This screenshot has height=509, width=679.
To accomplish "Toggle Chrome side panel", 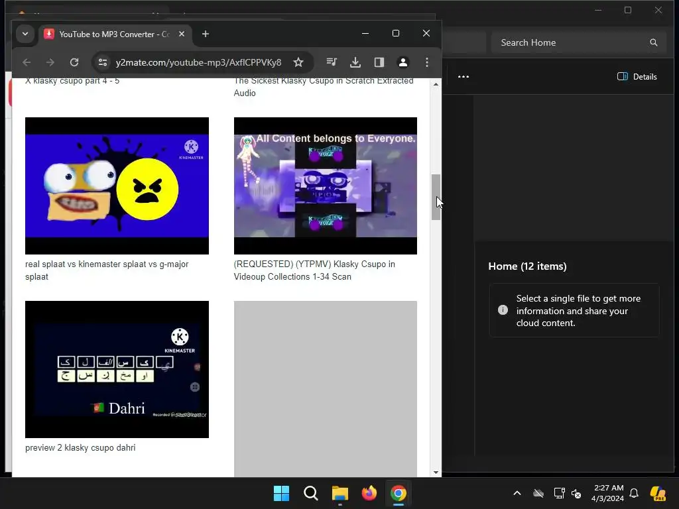I will coord(379,62).
